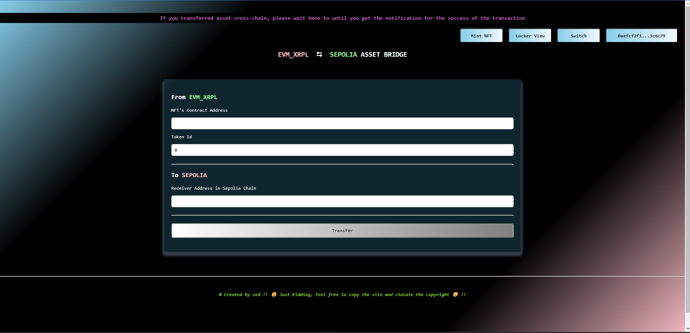Click the SEPOLIA heading text
690x333 pixels.
click(343, 55)
